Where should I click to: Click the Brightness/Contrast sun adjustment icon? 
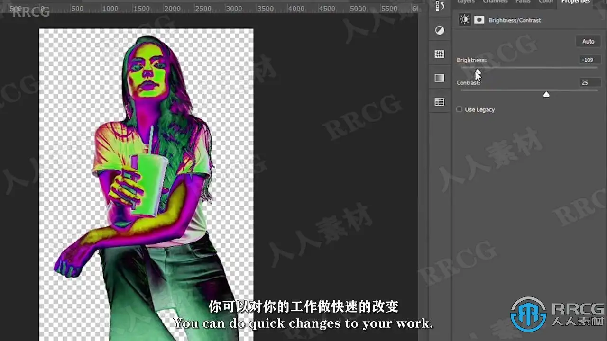coord(464,20)
